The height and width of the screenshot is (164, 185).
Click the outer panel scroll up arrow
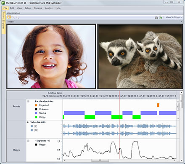[181, 93]
